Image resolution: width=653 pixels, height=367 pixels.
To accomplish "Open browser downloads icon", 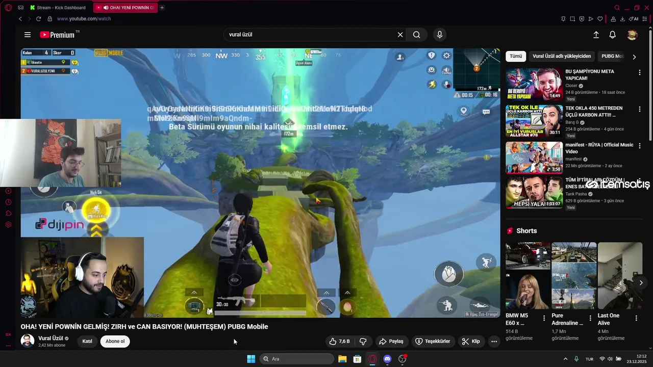I will tap(622, 19).
